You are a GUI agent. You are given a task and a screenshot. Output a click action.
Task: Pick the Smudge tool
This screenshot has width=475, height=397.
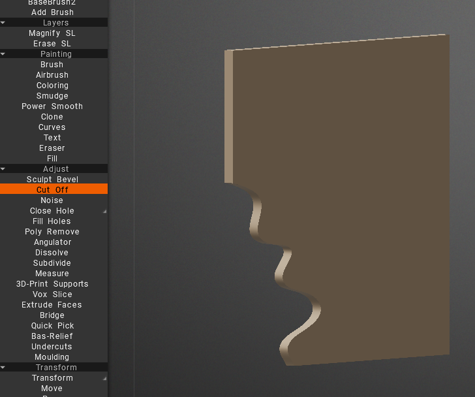click(52, 96)
